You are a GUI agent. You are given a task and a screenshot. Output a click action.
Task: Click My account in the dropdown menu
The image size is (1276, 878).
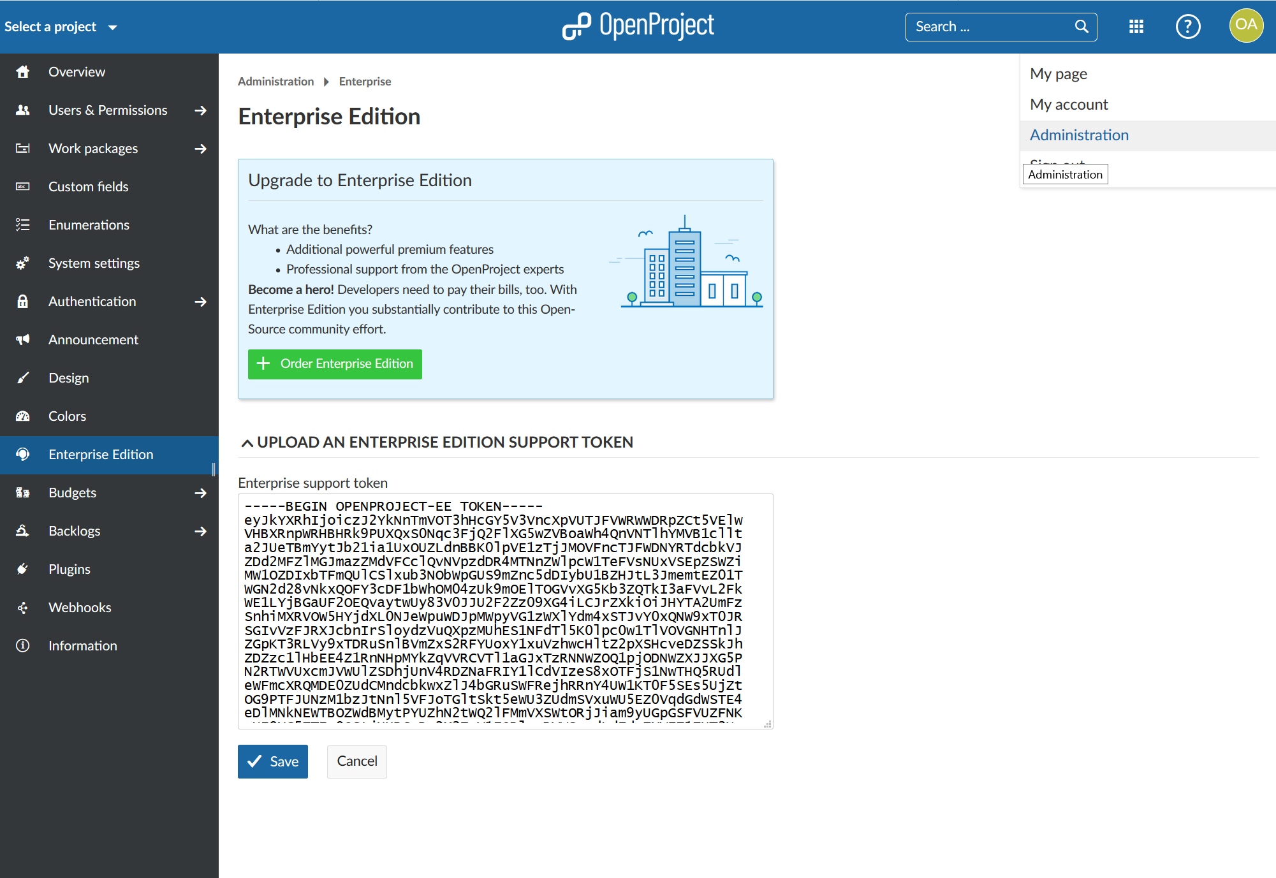(x=1069, y=104)
